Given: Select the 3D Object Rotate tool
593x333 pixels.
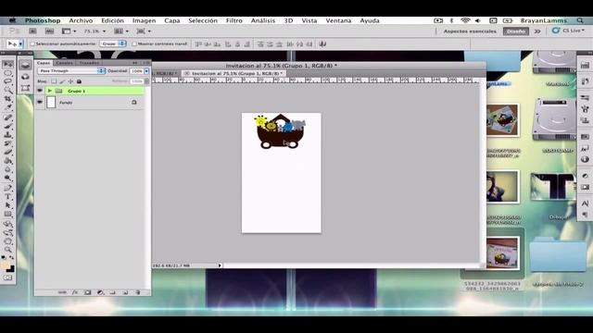Looking at the screenshot, I should 7,224.
